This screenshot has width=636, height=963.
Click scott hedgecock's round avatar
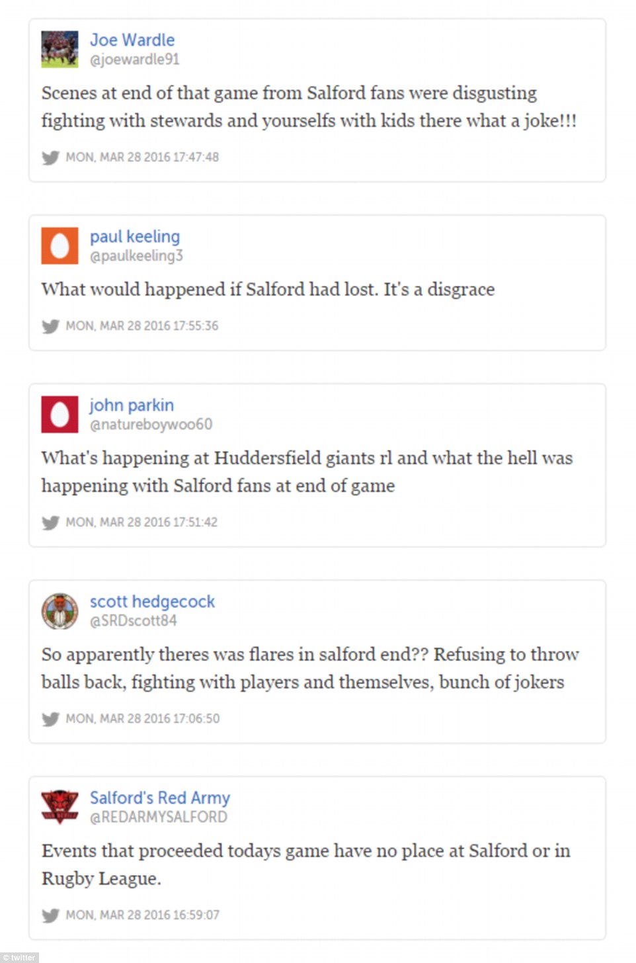pos(60,610)
